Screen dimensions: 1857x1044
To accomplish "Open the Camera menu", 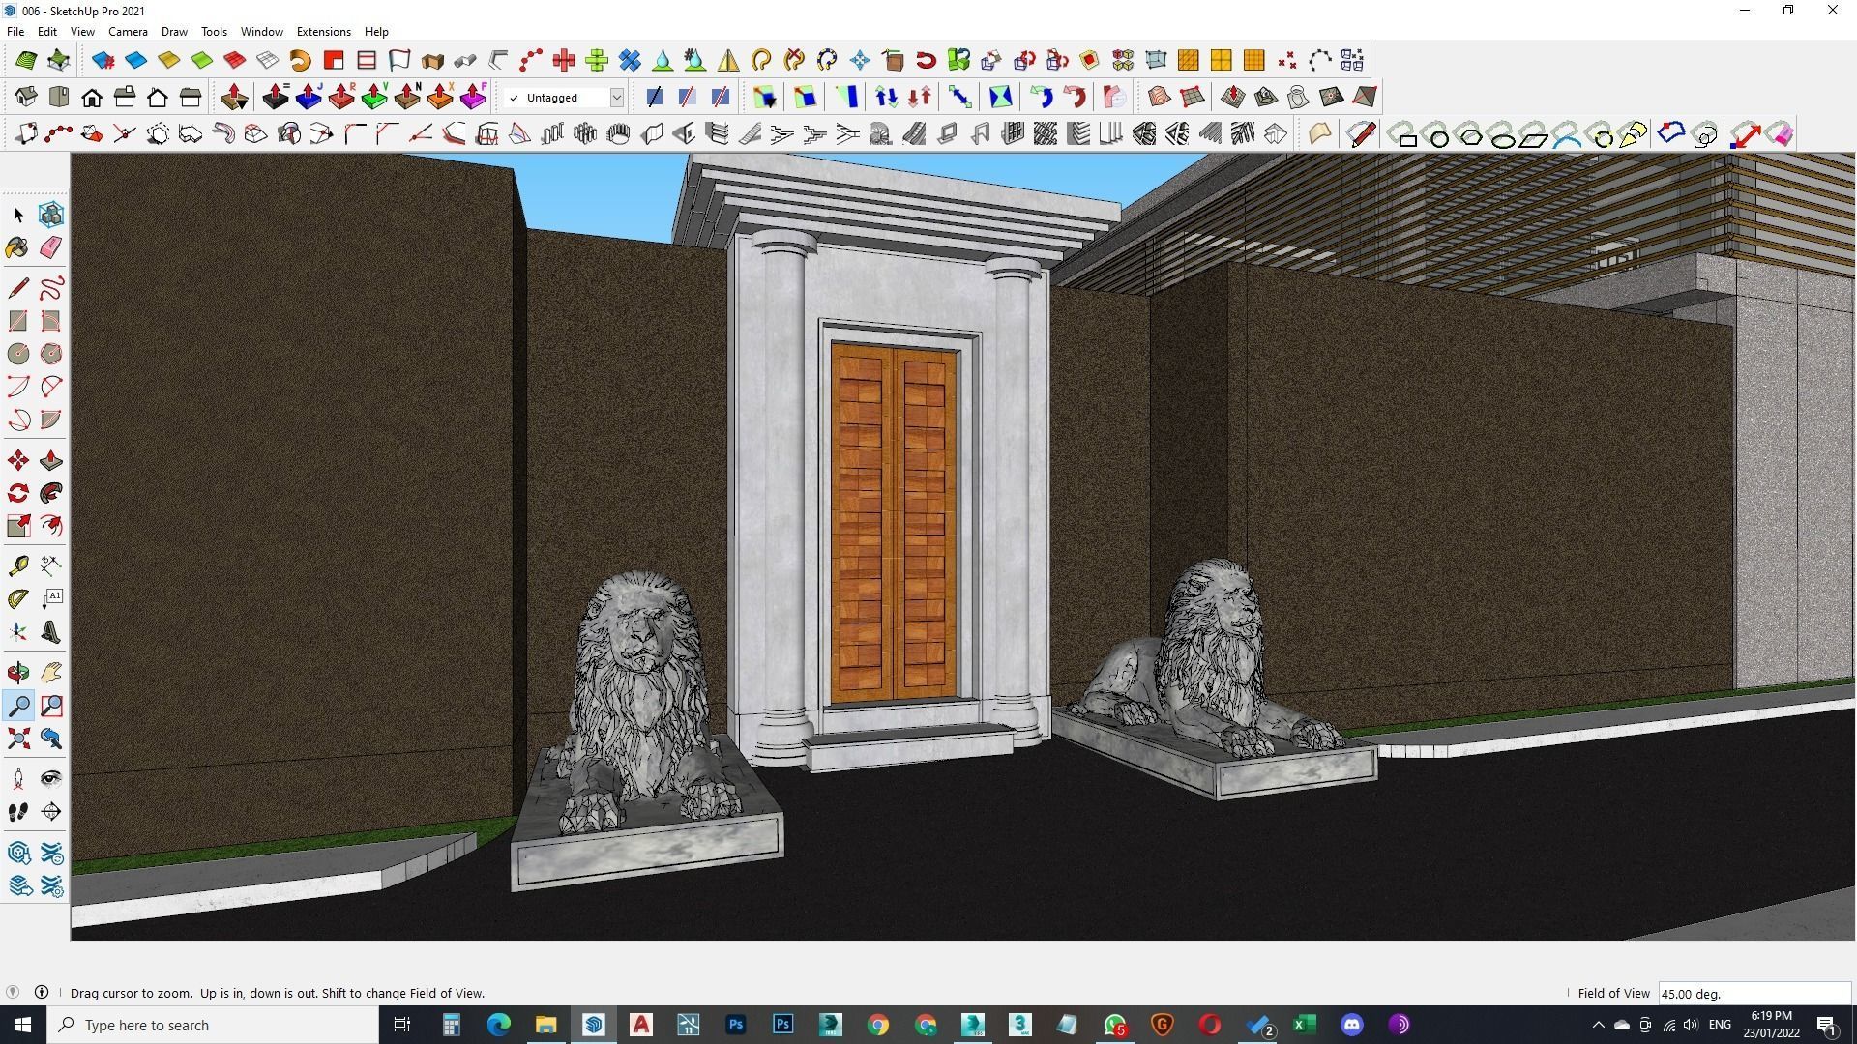I will pos(128,32).
